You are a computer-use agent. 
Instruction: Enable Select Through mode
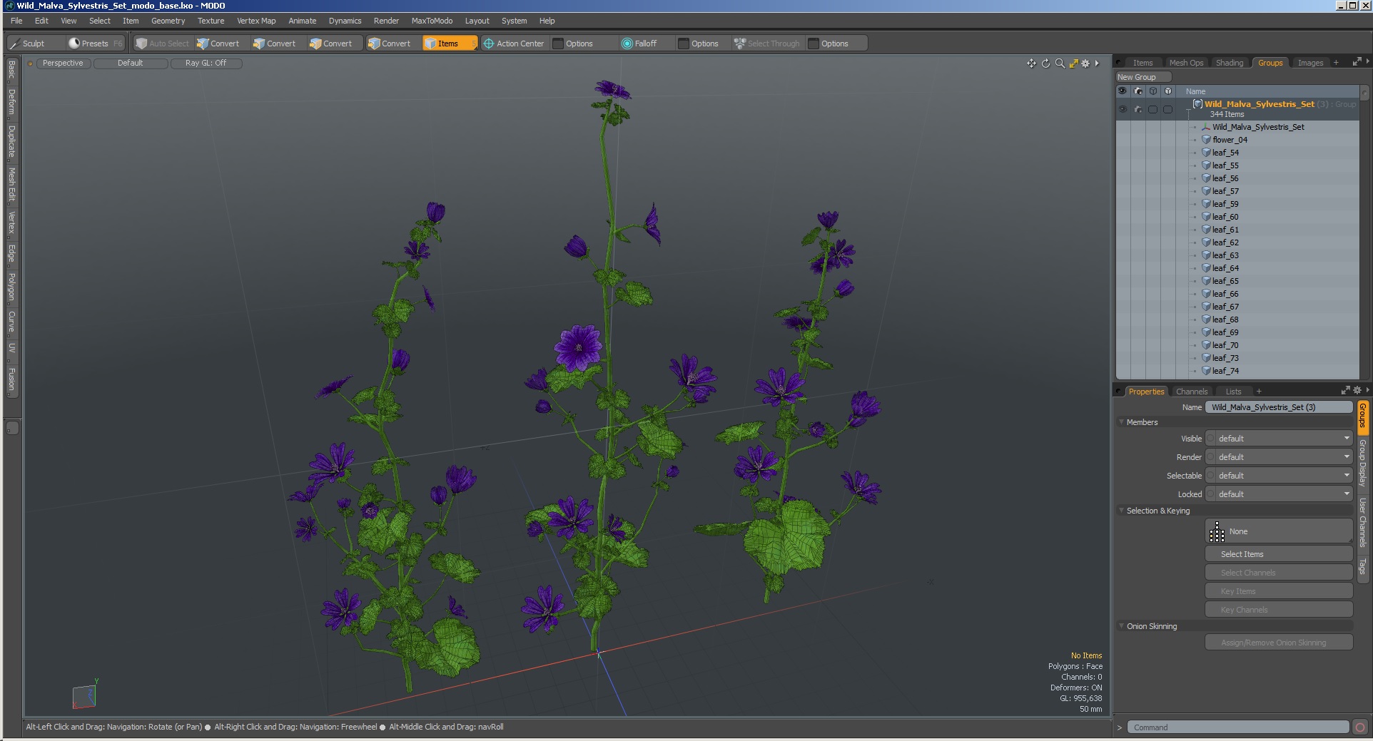coord(767,44)
